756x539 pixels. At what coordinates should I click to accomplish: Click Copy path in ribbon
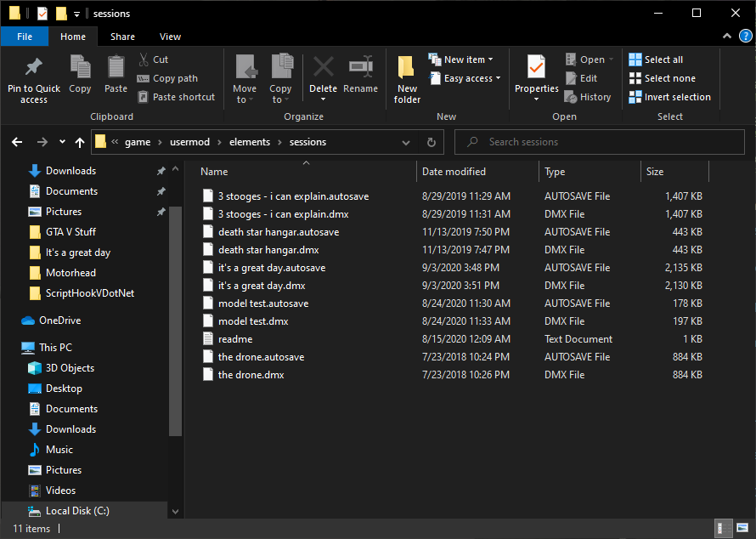[x=168, y=78]
